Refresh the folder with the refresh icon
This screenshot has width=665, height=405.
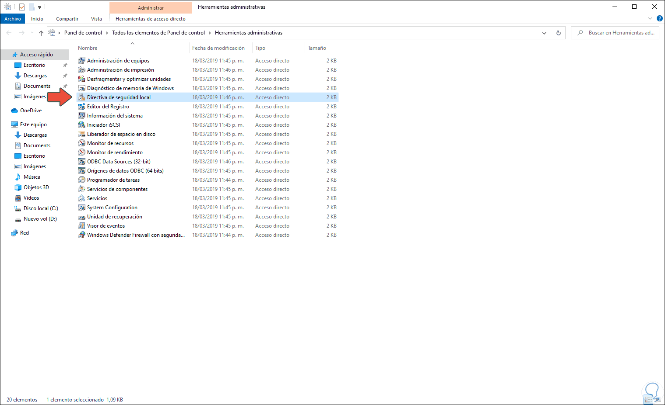tap(558, 32)
